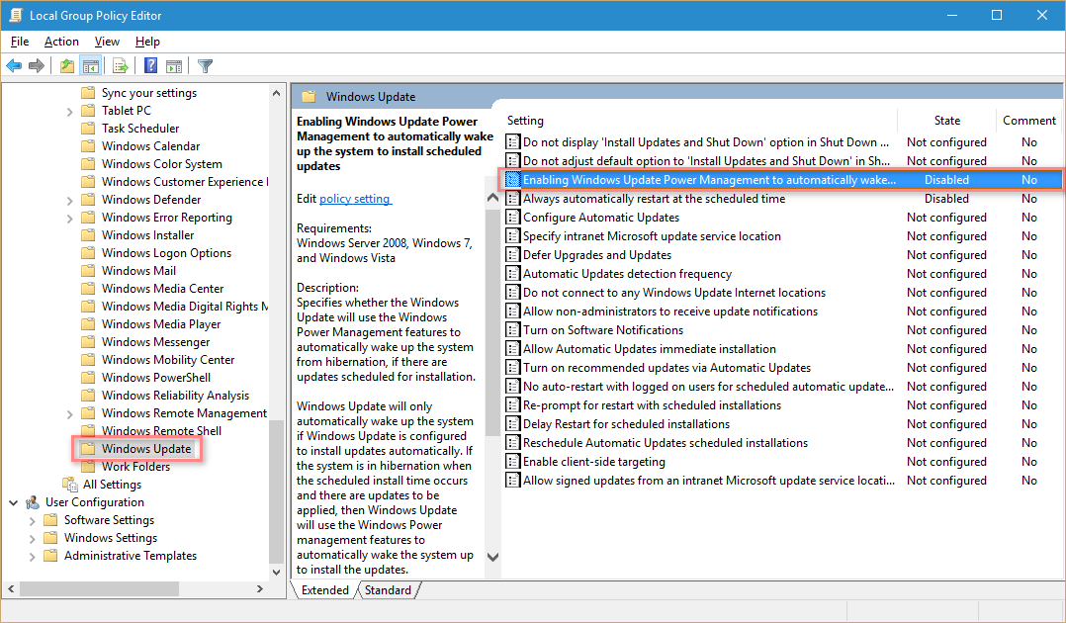Open the View menu

click(x=107, y=42)
